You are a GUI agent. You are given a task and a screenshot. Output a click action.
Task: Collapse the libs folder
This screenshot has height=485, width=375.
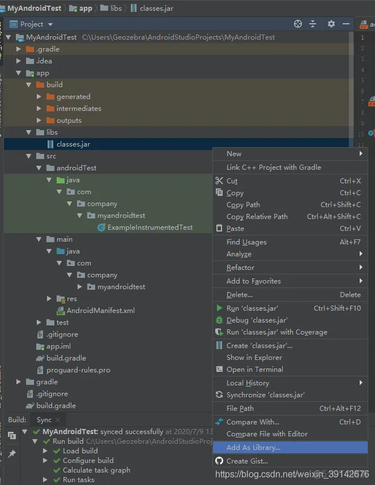[x=28, y=132]
